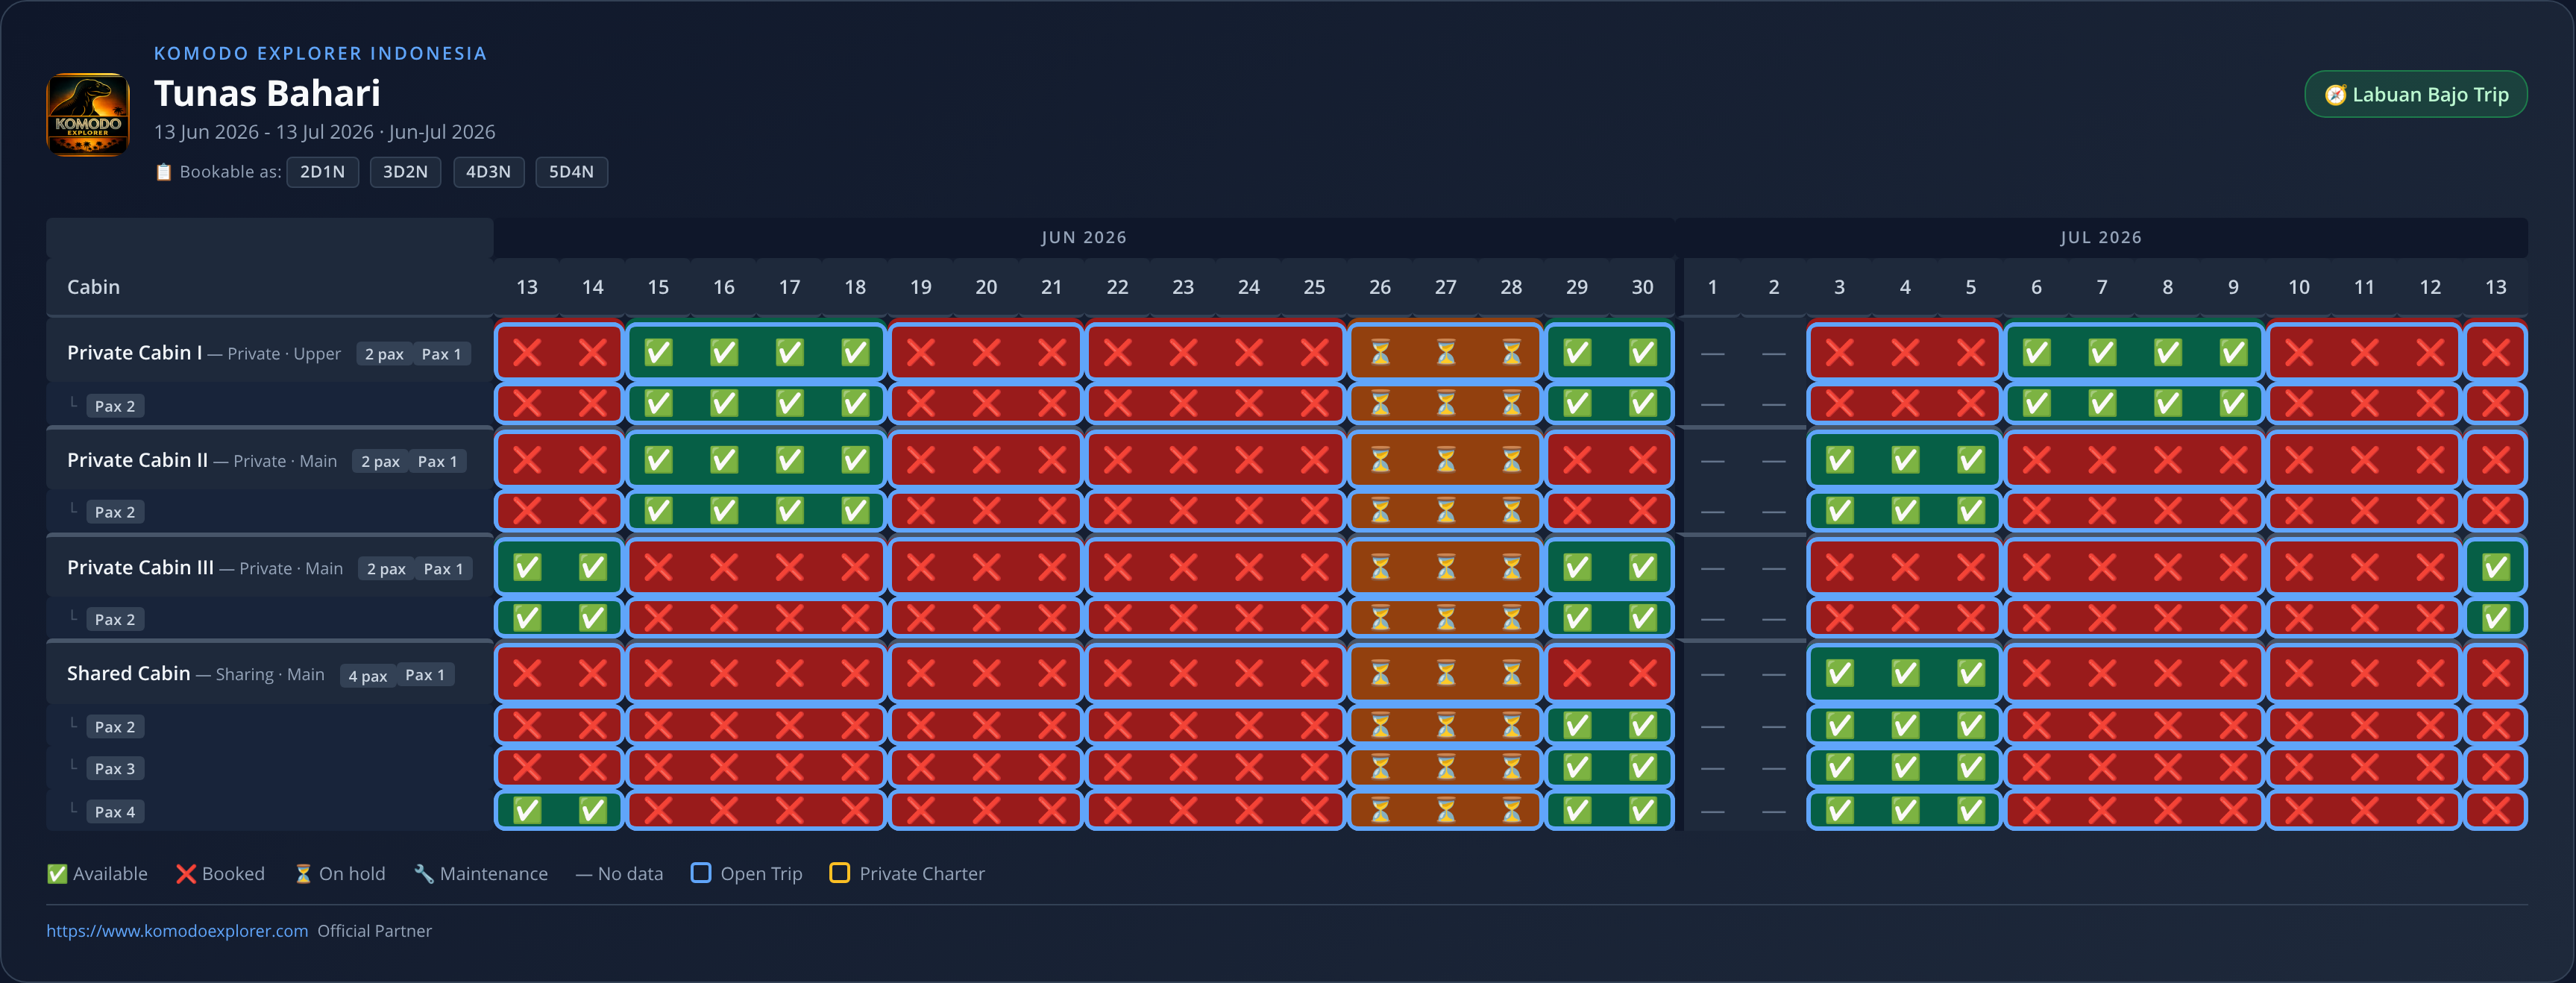Select Private Cabin III Pax 1 on June 29
The width and height of the screenshot is (2576, 983).
(x=1577, y=567)
